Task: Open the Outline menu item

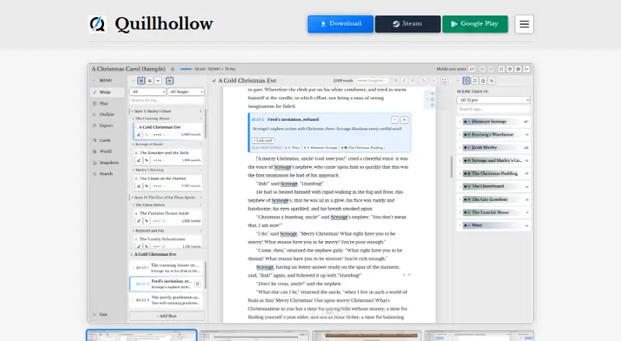Action: [x=103, y=115]
